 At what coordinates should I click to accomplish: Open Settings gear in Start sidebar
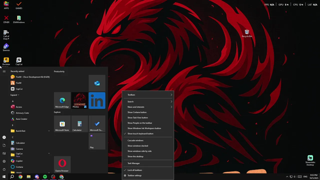click(4, 161)
